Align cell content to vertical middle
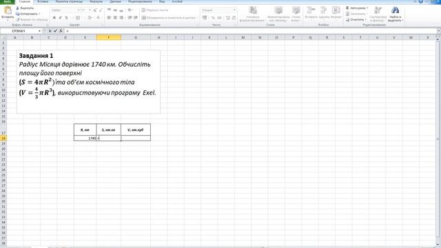 [115, 10]
